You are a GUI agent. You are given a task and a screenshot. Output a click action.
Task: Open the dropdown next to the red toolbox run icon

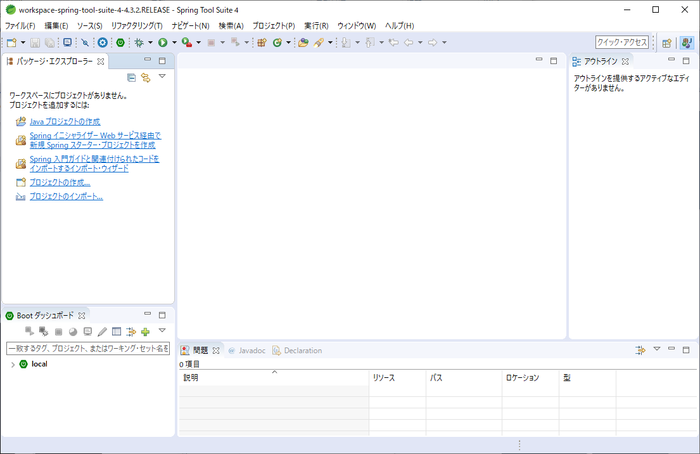tap(199, 42)
